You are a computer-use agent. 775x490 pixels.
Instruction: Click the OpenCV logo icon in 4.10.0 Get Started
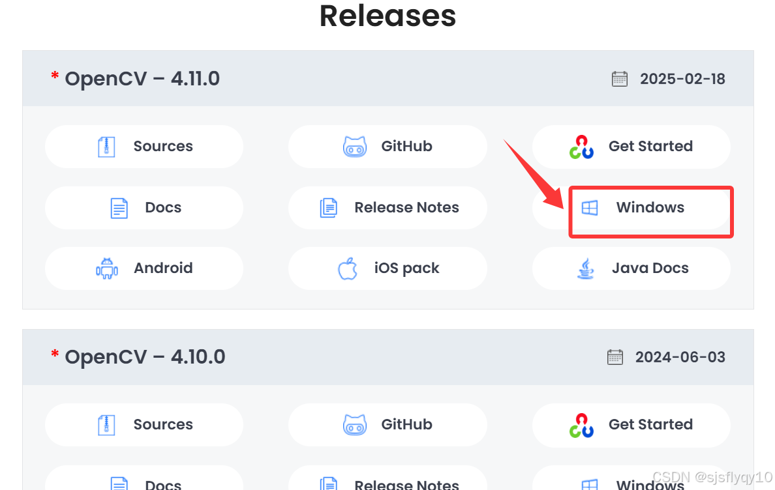pyautogui.click(x=581, y=425)
